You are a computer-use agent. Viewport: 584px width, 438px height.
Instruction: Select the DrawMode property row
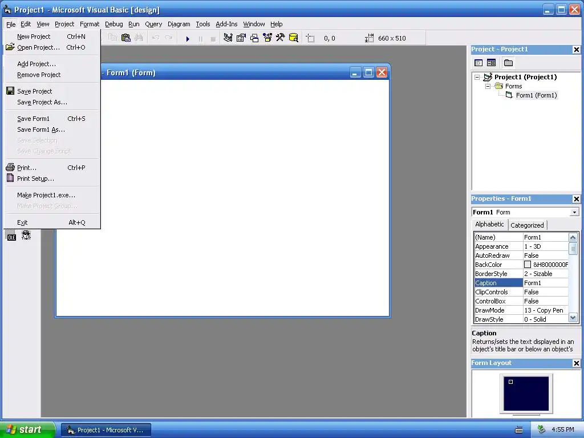click(521, 310)
